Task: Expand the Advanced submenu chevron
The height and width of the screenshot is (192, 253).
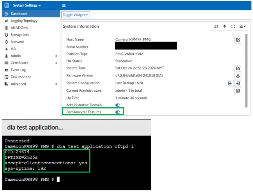Action: click(x=56, y=84)
